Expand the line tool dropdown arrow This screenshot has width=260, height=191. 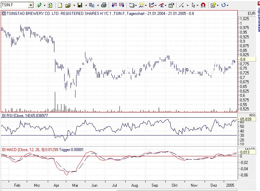click(188, 5)
